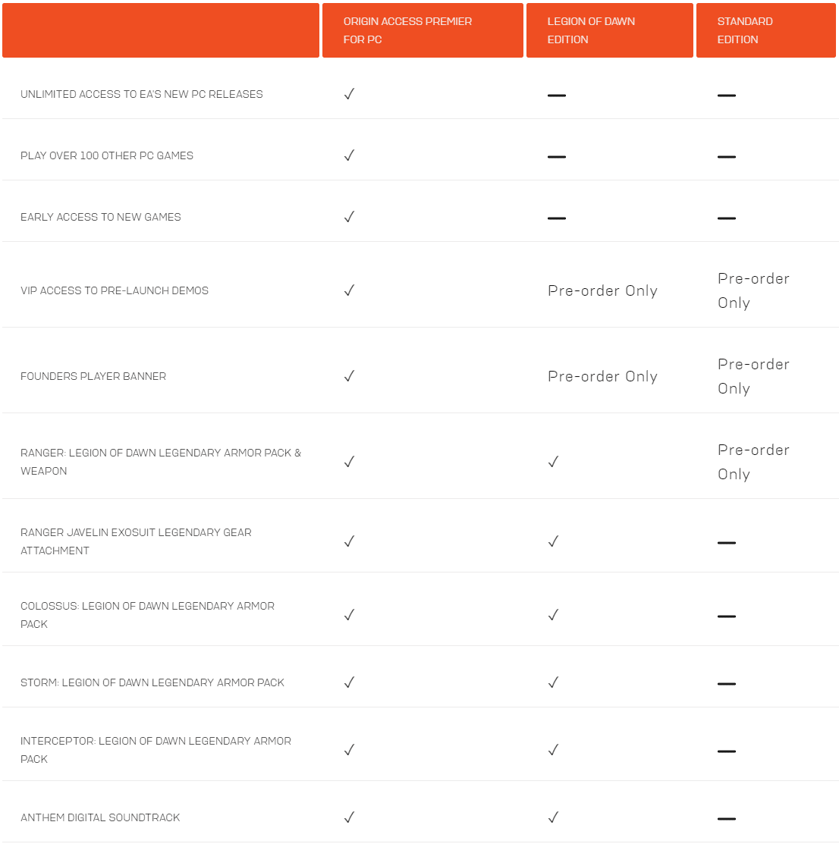Click 'VIP Access to Pre-Launch Demos' label
Image resolution: width=839 pixels, height=847 pixels.
[115, 290]
